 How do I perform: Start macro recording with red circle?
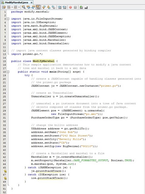pyautogui.click(x=70, y=7)
